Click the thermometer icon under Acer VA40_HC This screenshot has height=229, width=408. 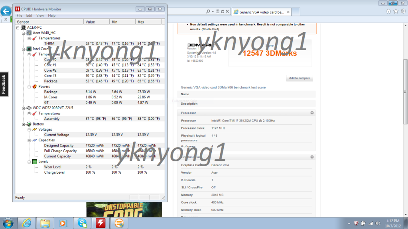34,38
